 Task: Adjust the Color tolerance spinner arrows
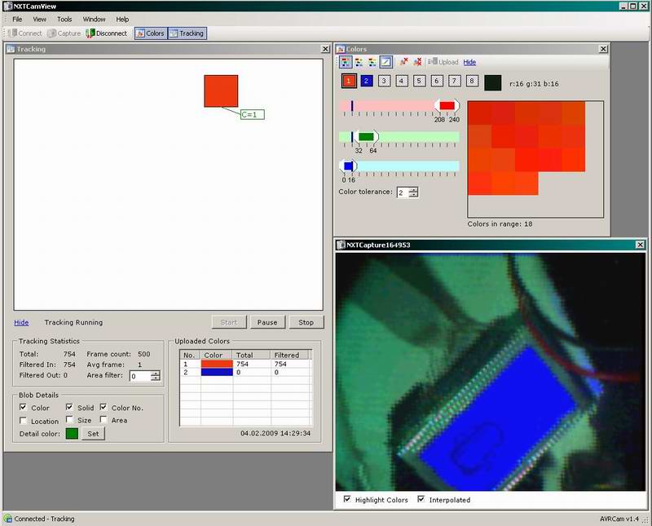(x=414, y=192)
